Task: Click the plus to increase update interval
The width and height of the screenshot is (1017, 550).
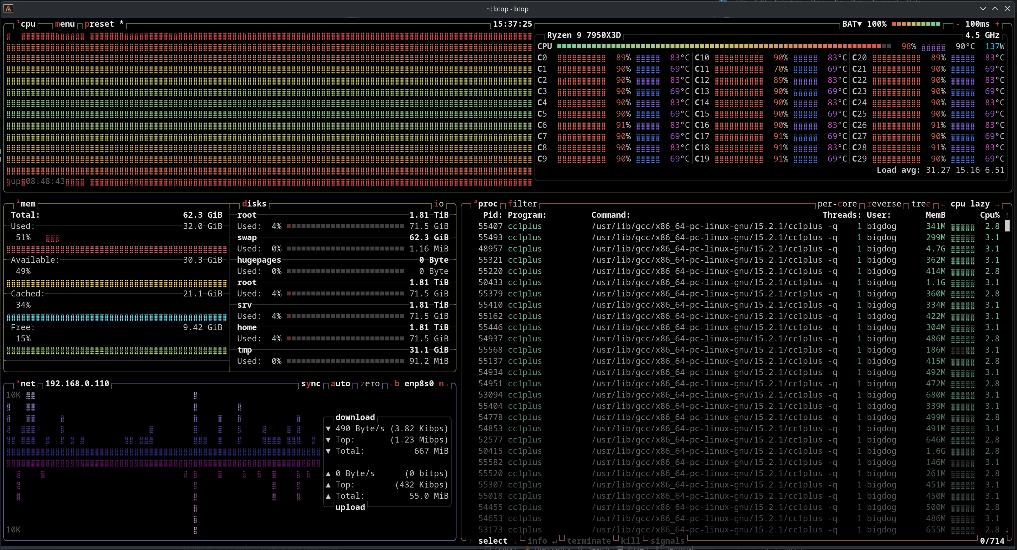Action: [x=997, y=24]
